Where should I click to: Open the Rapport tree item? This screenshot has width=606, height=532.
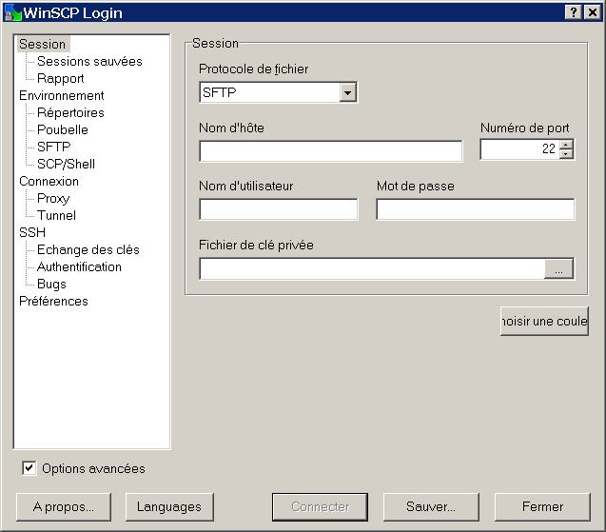(x=60, y=78)
